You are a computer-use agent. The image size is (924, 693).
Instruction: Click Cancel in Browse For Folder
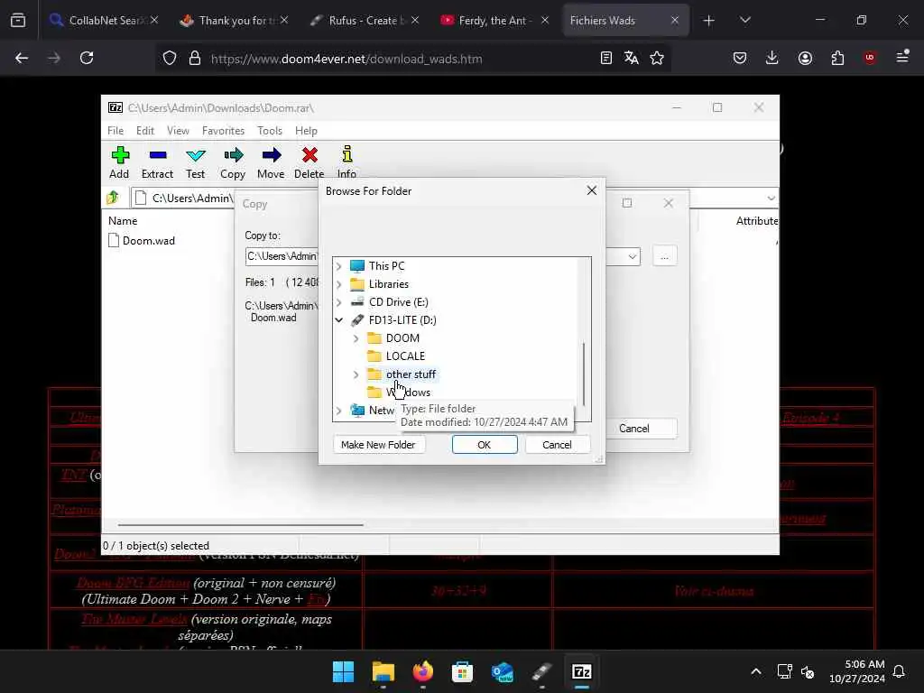coord(557,444)
